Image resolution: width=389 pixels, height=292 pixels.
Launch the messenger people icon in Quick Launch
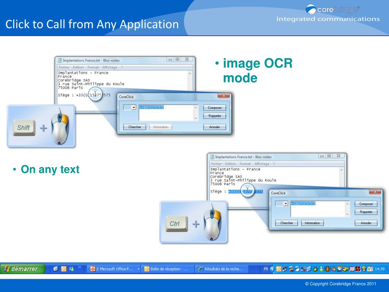[x=71, y=269]
